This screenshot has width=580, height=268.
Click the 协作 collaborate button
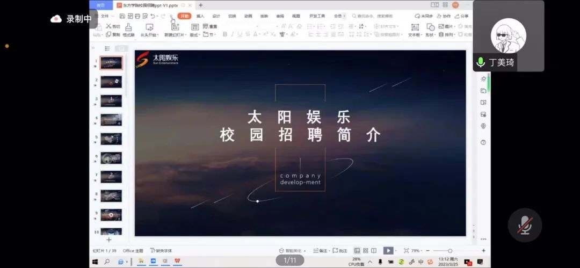coord(444,16)
